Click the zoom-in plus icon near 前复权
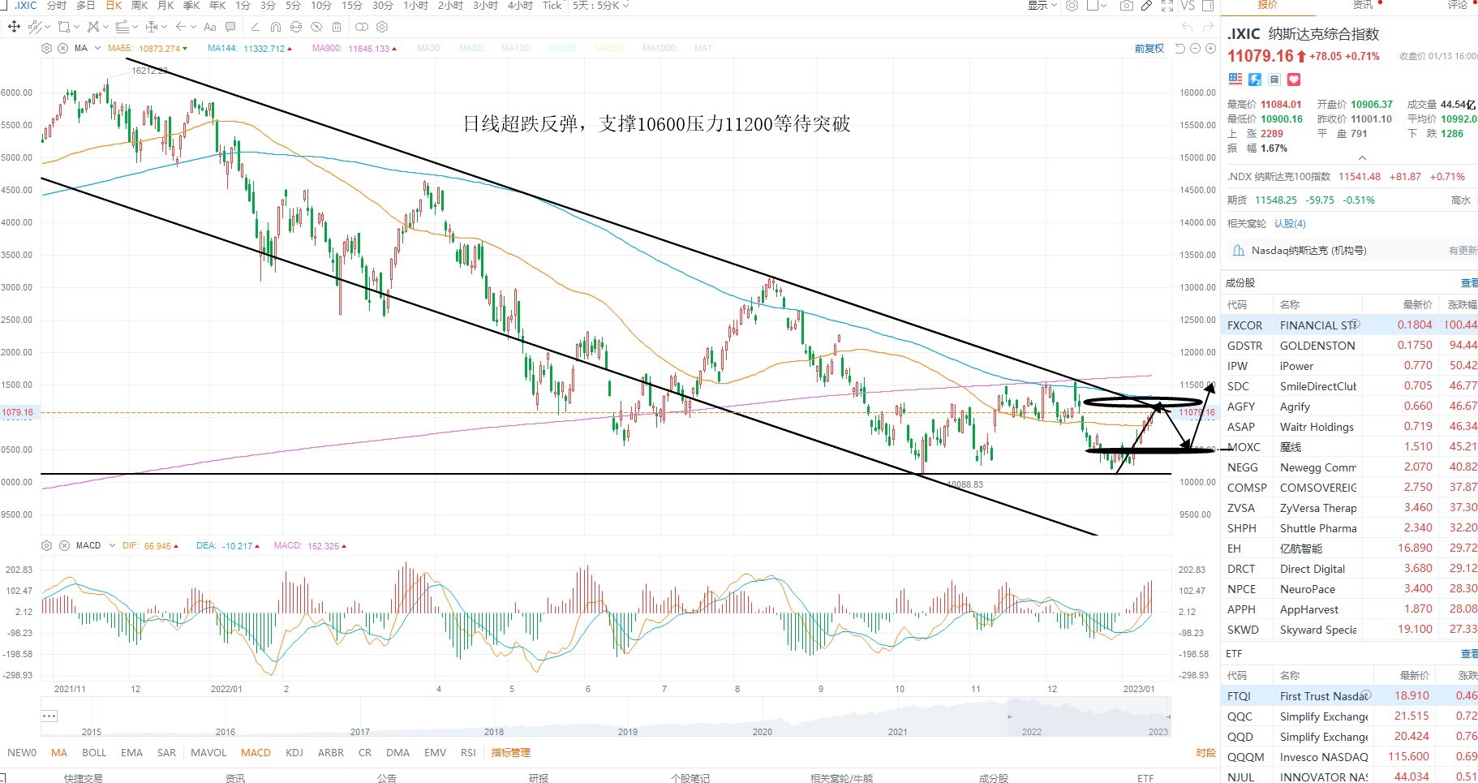 pos(1210,49)
